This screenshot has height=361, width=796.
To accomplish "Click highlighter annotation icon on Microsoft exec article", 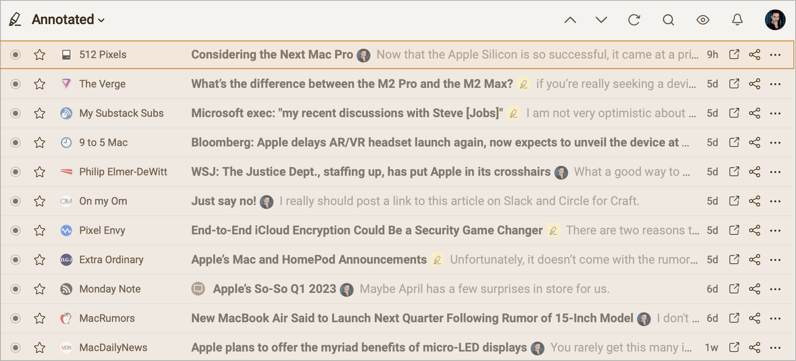I will point(513,113).
